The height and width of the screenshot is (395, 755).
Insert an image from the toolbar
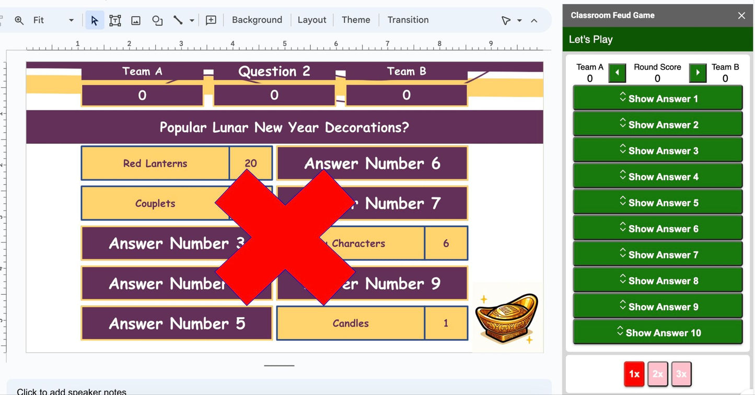[136, 20]
